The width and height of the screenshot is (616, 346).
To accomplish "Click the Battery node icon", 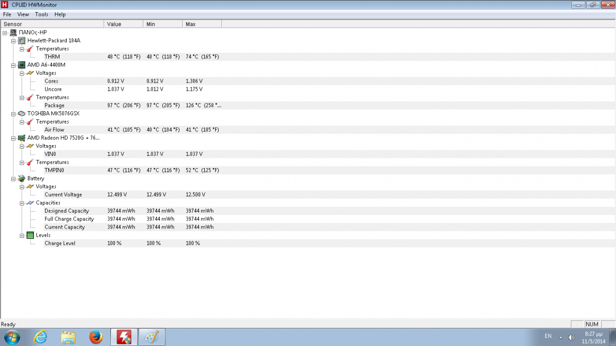I will (x=22, y=178).
